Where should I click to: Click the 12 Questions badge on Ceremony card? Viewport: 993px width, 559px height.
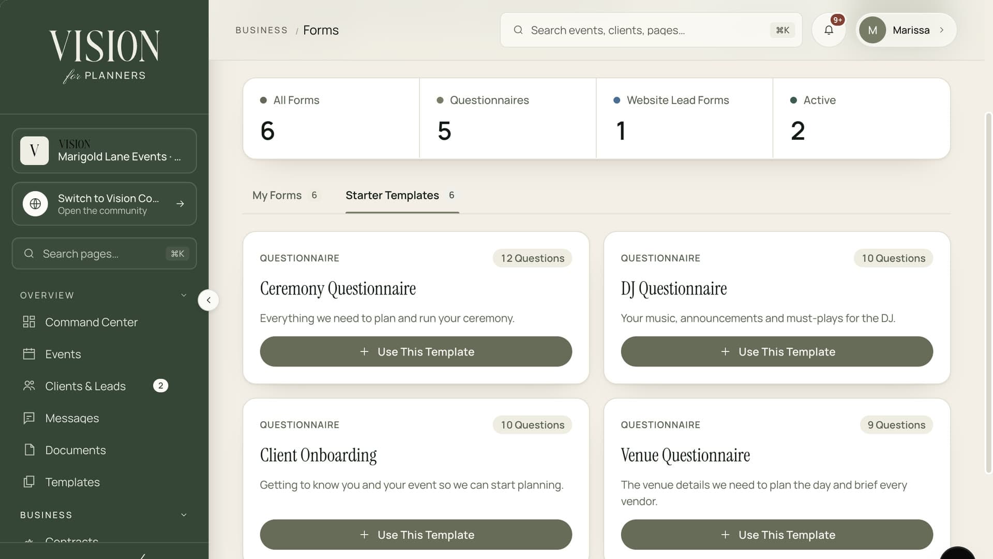tap(532, 258)
